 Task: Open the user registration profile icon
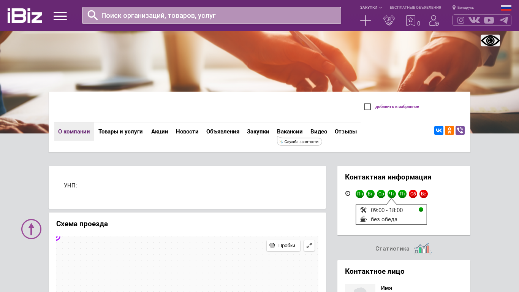tap(434, 21)
